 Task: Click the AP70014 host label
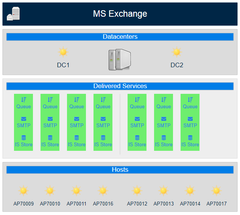190,204
